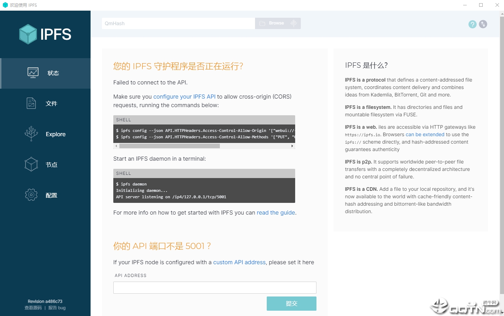Open the custom API address link
This screenshot has width=504, height=316.
pyautogui.click(x=239, y=262)
